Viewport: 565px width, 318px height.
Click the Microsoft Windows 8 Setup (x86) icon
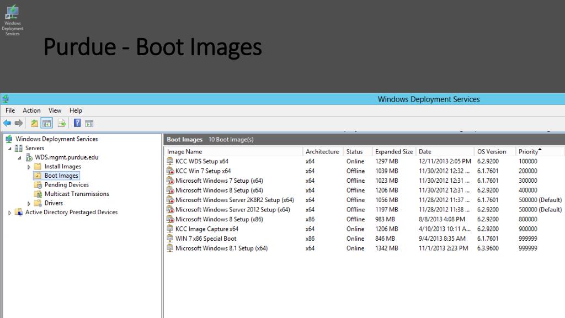(x=170, y=219)
